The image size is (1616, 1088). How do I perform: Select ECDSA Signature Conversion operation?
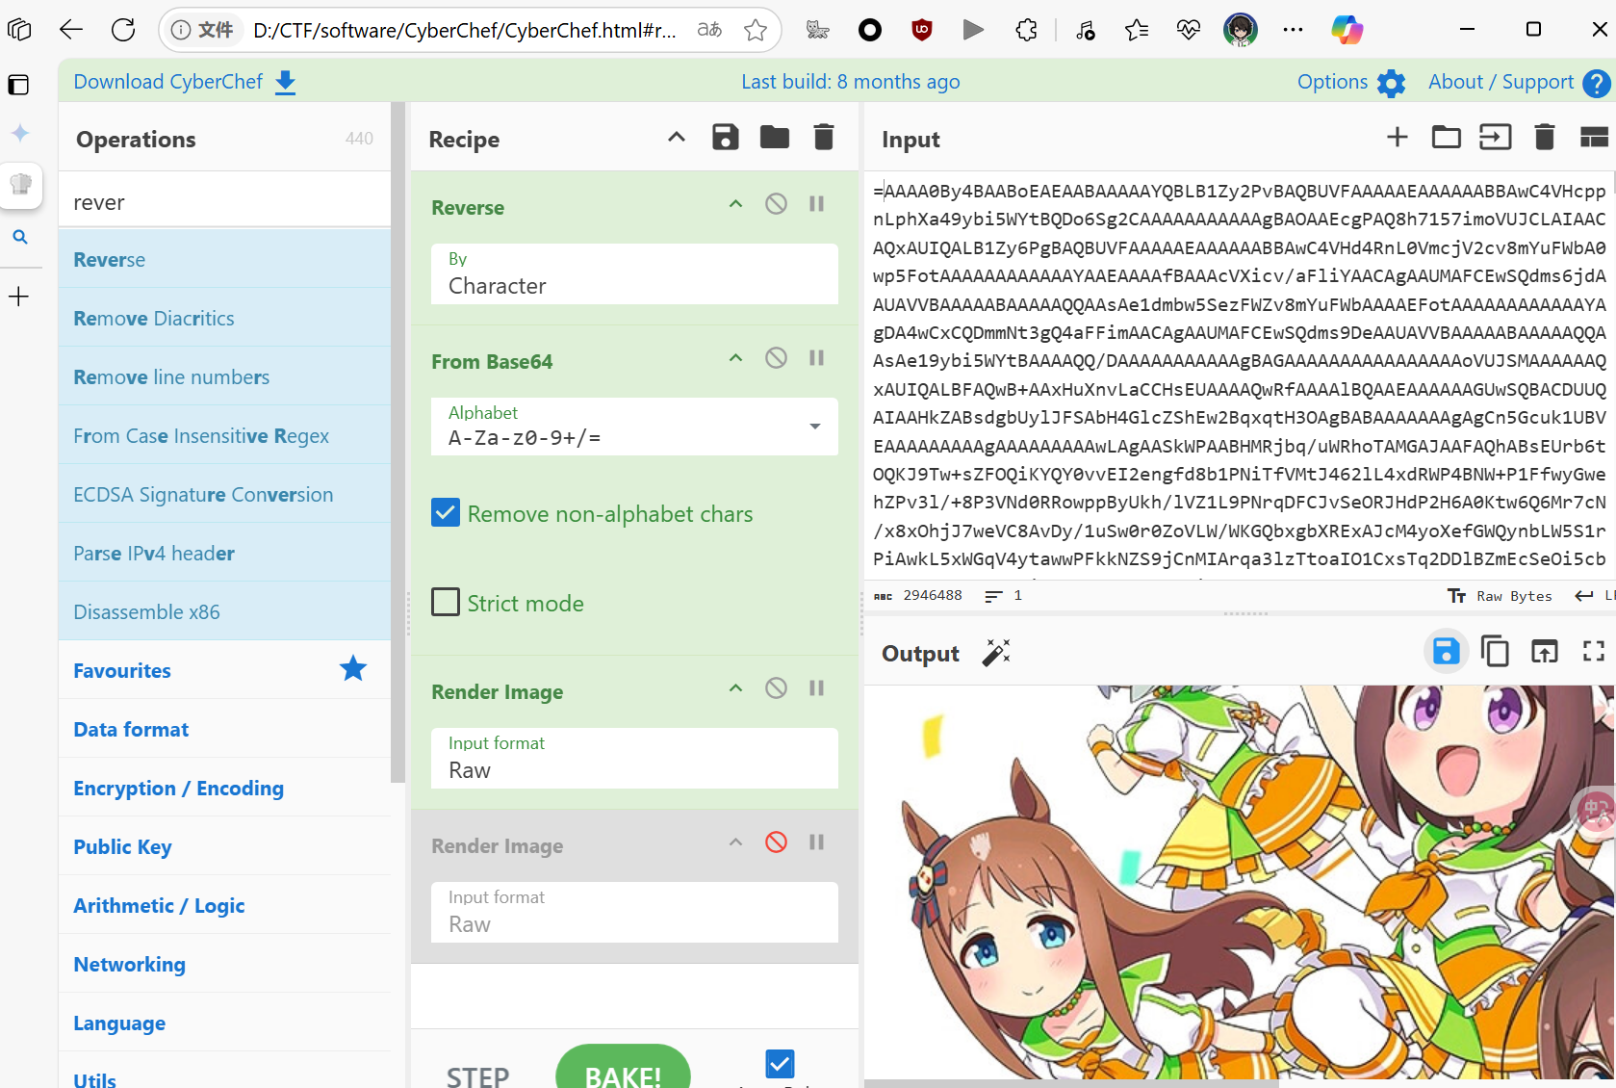coord(224,494)
